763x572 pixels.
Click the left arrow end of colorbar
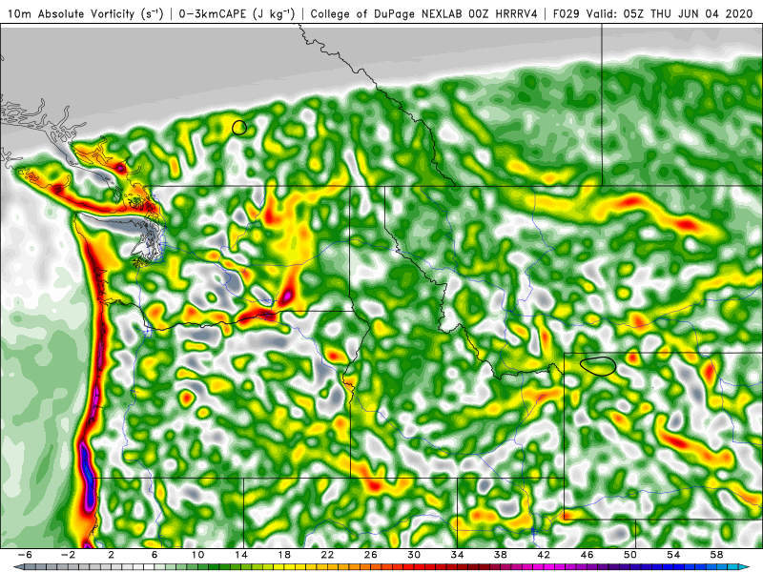pyautogui.click(x=18, y=567)
